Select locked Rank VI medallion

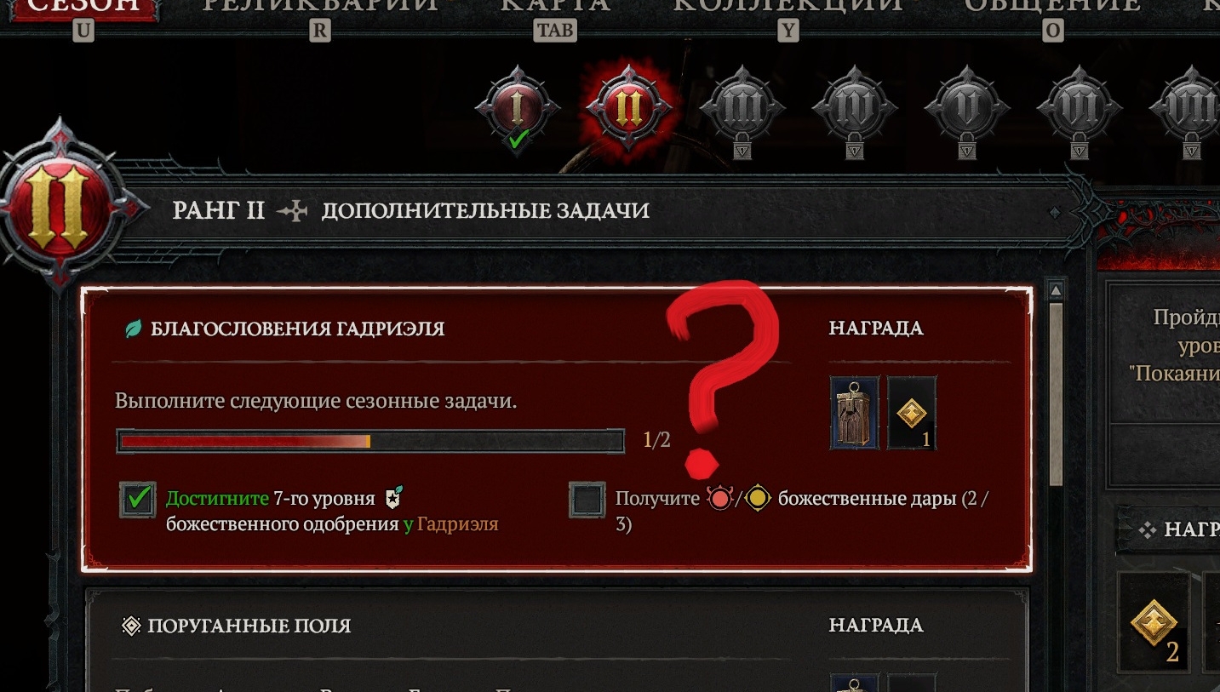pyautogui.click(x=1080, y=108)
